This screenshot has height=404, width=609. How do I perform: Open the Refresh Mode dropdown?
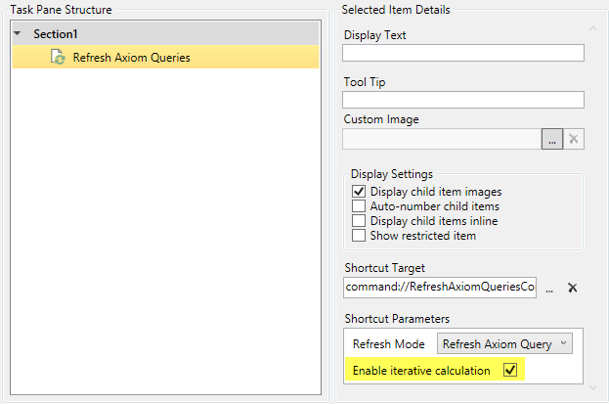click(x=504, y=344)
